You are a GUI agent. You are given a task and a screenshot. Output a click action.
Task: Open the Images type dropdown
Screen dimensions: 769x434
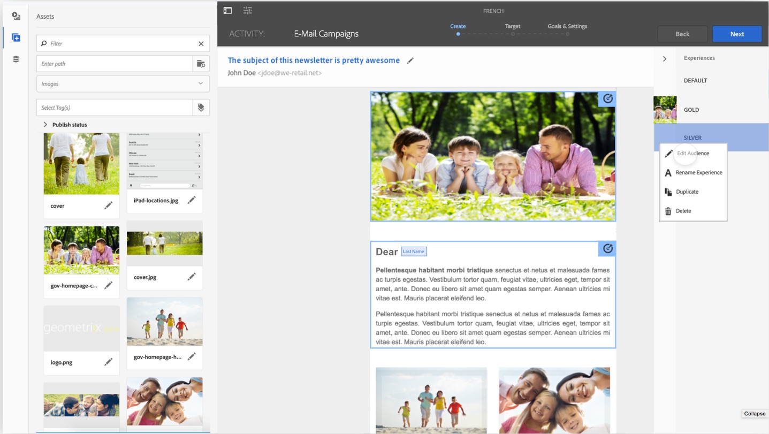[x=123, y=83]
